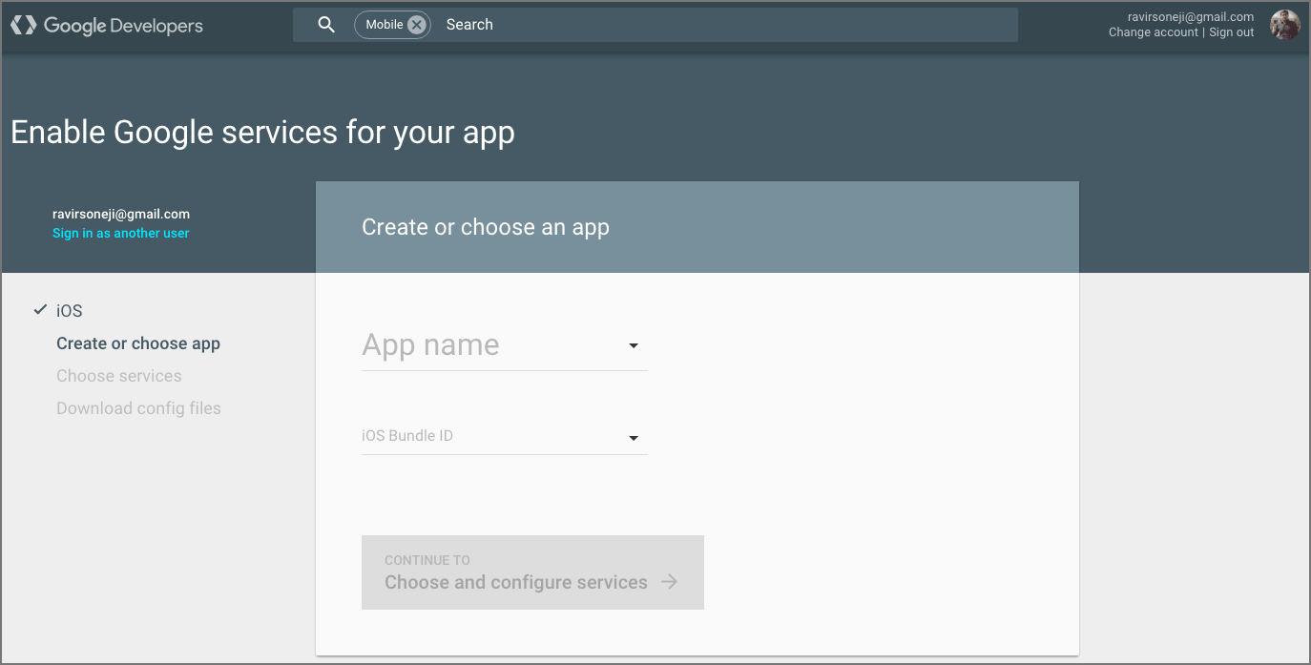Click the checkmark next to iOS

point(39,309)
